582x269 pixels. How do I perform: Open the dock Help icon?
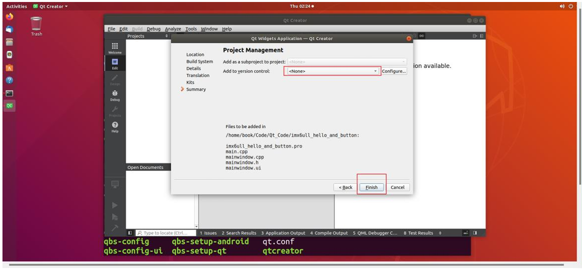[x=9, y=80]
